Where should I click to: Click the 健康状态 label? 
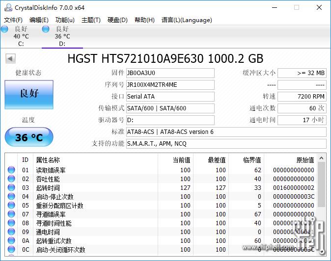[28, 73]
